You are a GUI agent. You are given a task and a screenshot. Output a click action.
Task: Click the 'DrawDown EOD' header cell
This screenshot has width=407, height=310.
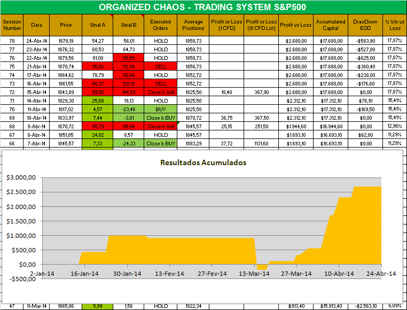[365, 25]
